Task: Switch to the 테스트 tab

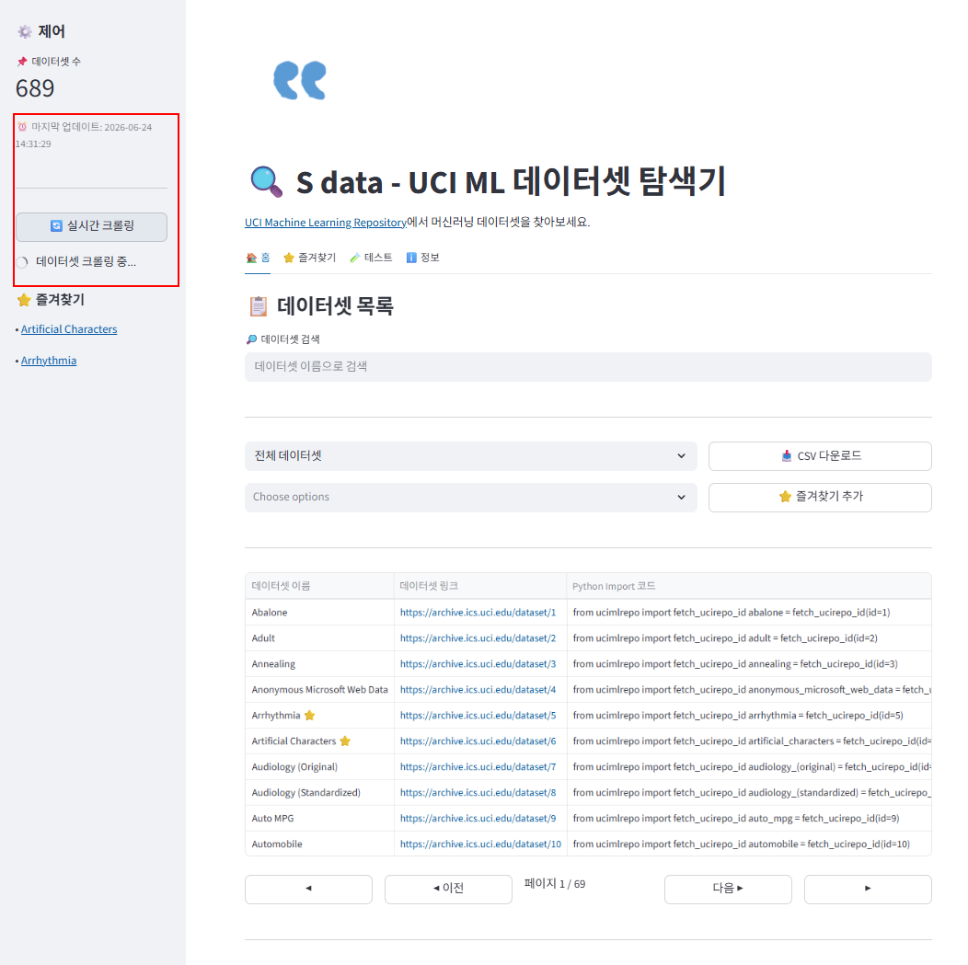Action: (371, 258)
